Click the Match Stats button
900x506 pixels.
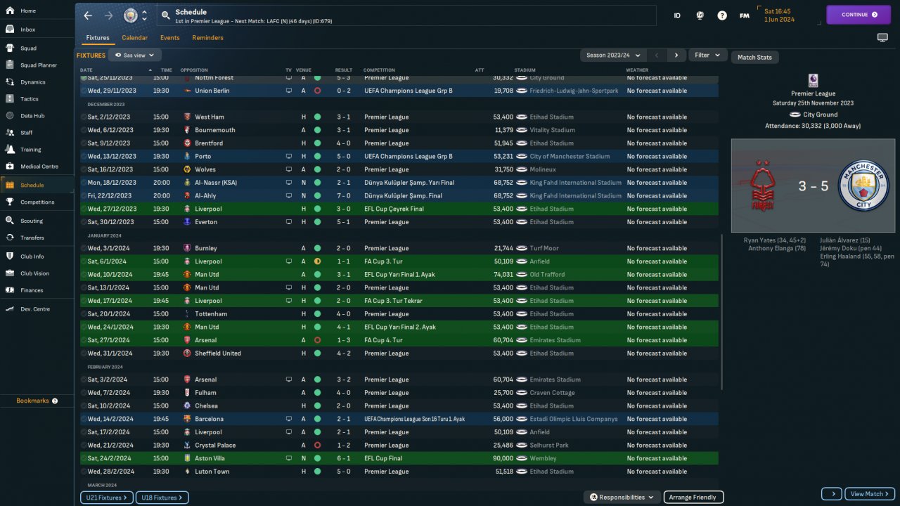coord(754,57)
